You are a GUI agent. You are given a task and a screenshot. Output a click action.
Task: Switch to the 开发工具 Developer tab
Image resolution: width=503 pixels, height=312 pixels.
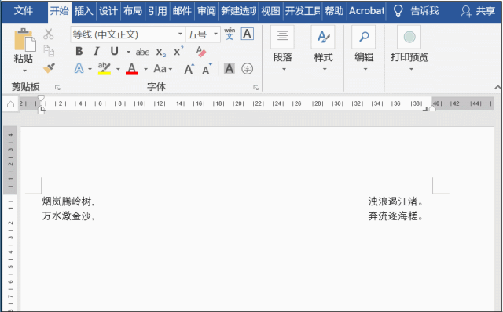click(x=303, y=11)
